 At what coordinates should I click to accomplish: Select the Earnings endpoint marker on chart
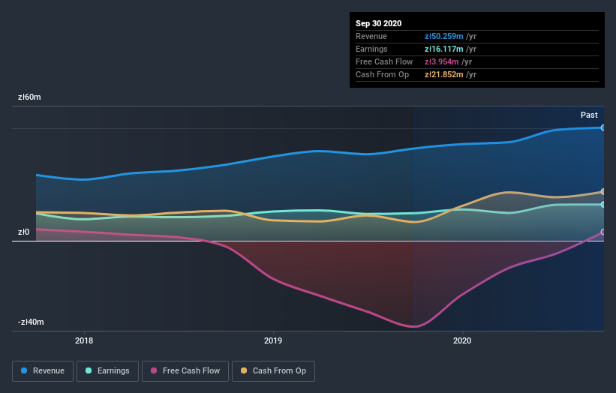pyautogui.click(x=603, y=205)
